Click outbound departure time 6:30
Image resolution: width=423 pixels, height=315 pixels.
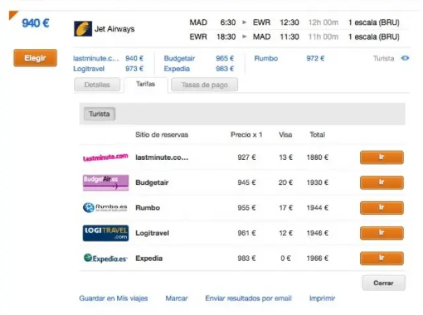click(228, 22)
